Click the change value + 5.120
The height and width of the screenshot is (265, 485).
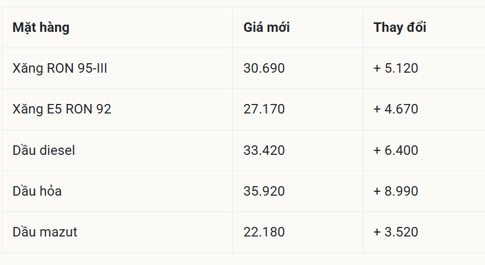pyautogui.click(x=395, y=68)
